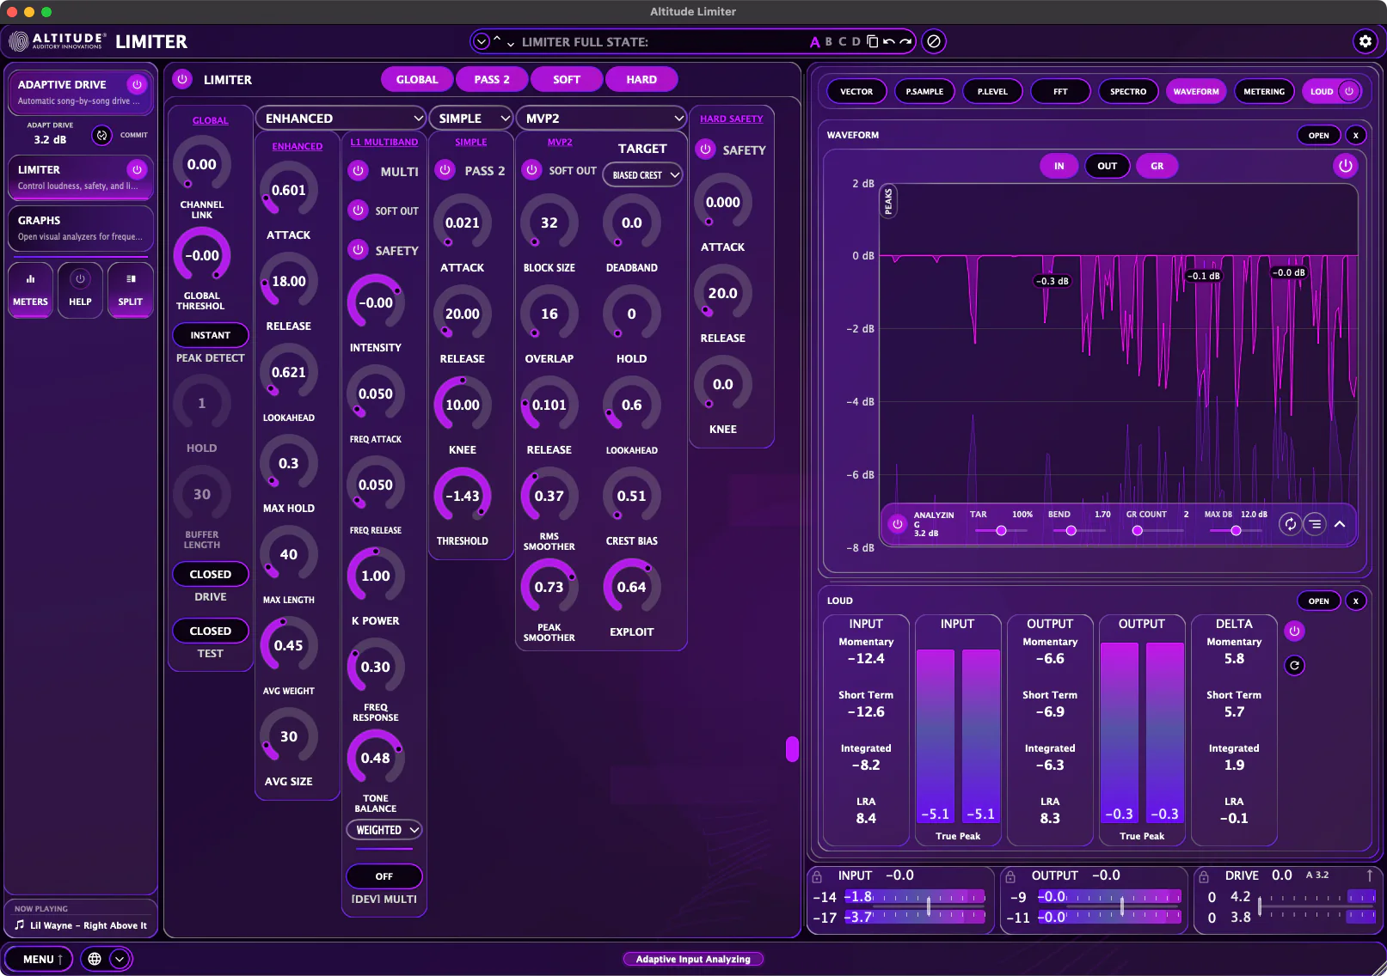The image size is (1387, 976).
Task: Toggle the Hard Safety power button
Action: pyautogui.click(x=705, y=149)
